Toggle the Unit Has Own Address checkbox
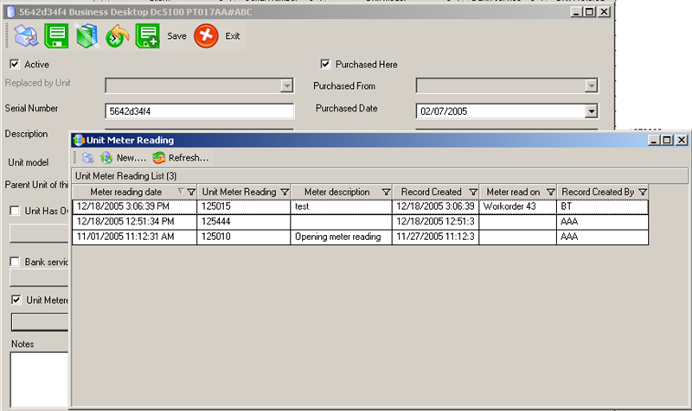 15,211
